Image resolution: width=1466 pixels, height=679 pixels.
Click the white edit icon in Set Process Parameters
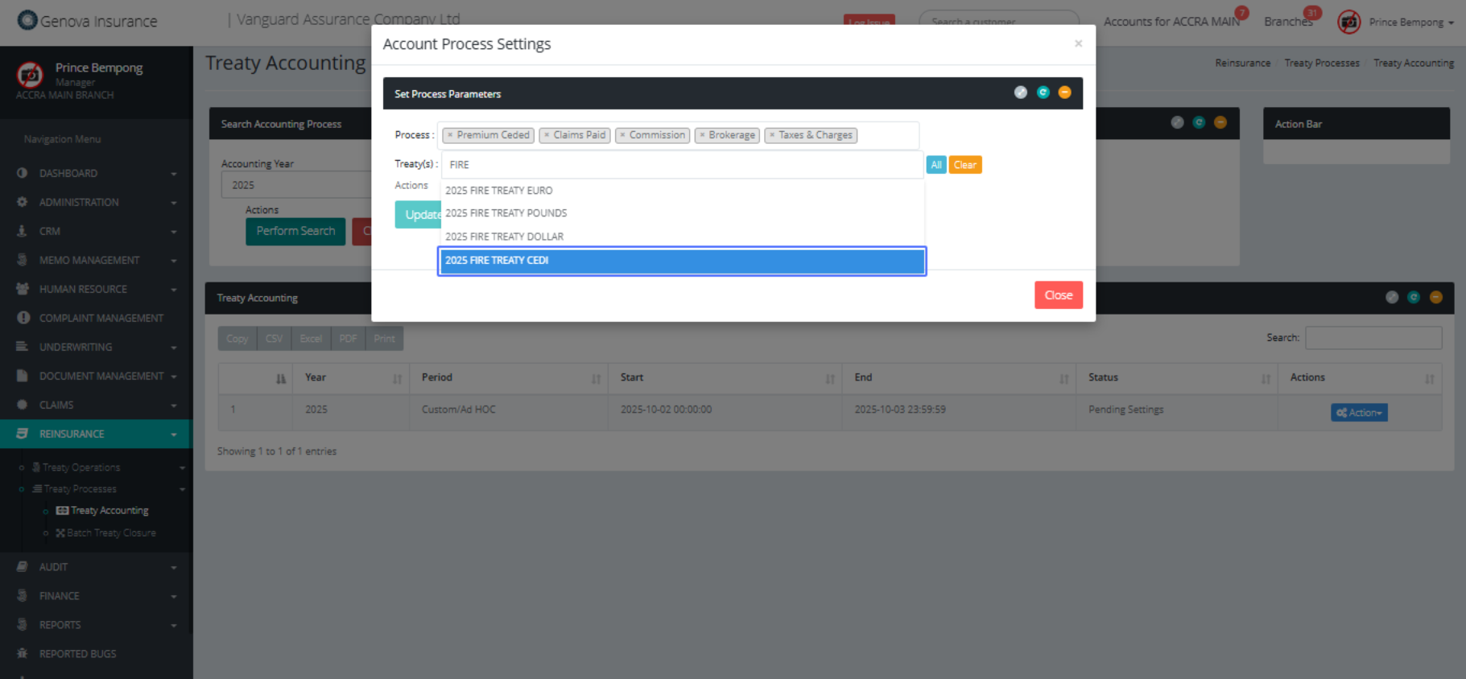pos(1020,93)
